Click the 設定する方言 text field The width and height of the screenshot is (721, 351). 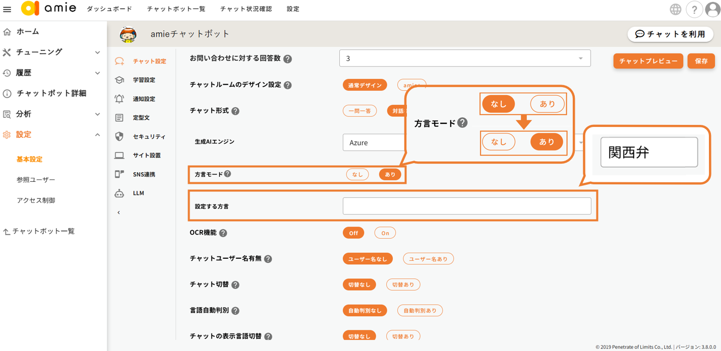[x=466, y=206]
